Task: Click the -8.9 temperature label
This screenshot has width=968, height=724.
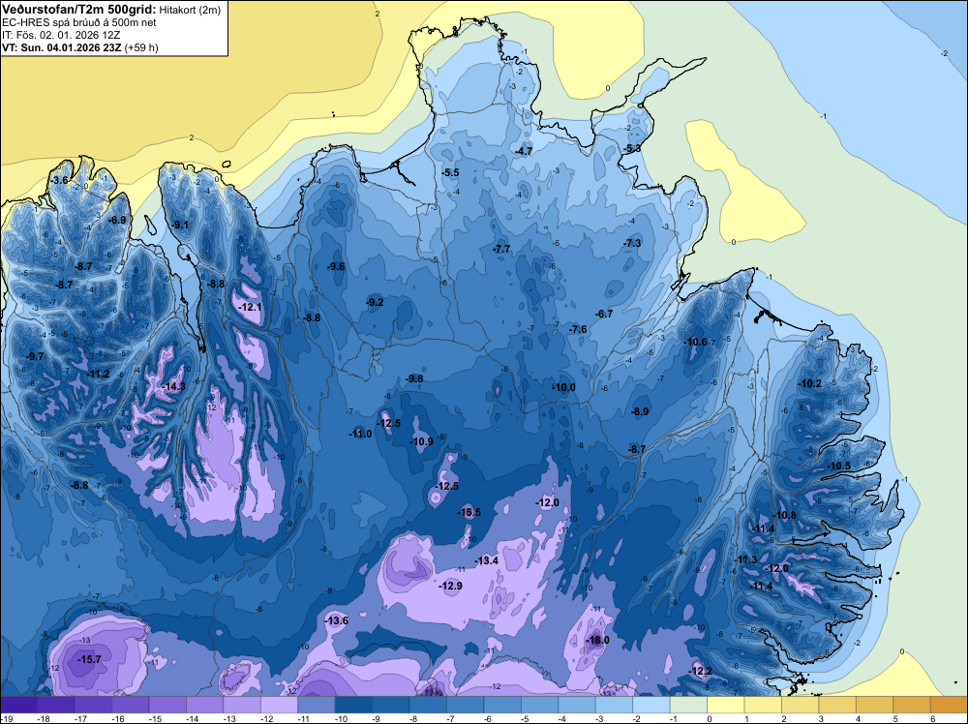Action: point(640,411)
